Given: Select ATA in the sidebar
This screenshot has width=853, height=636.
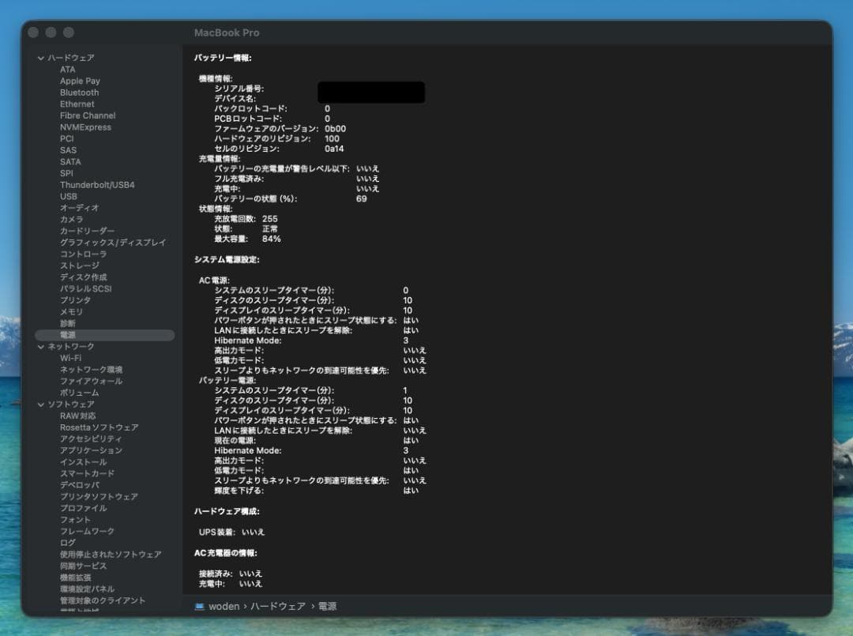Looking at the screenshot, I should click(67, 70).
